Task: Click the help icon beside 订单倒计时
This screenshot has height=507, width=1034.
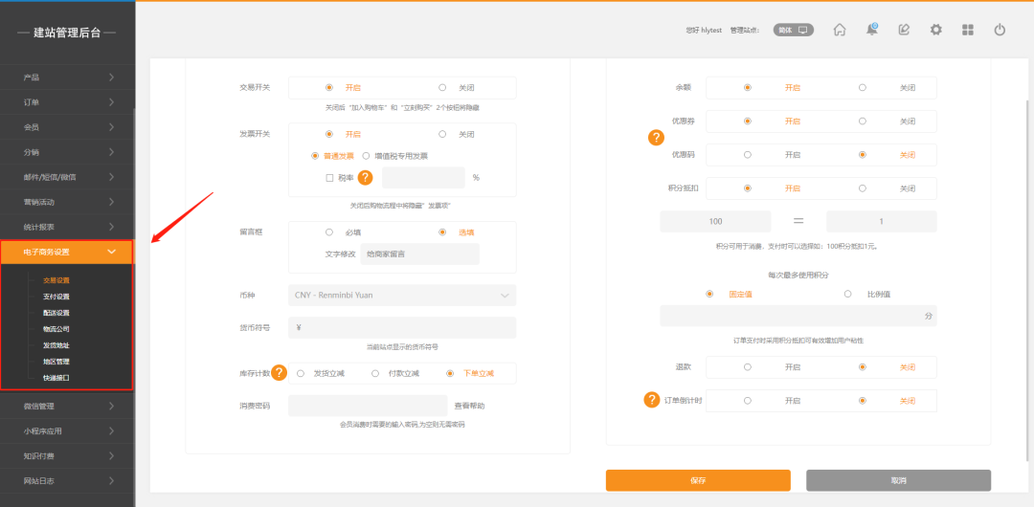Action: tap(652, 400)
